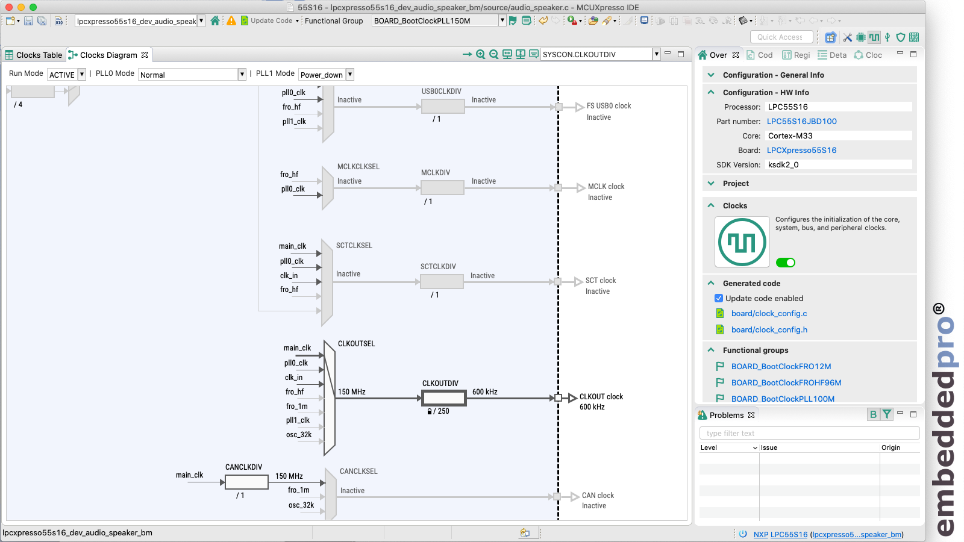Toggle the green Clocks enable switch
The height and width of the screenshot is (542, 964).
pos(786,263)
